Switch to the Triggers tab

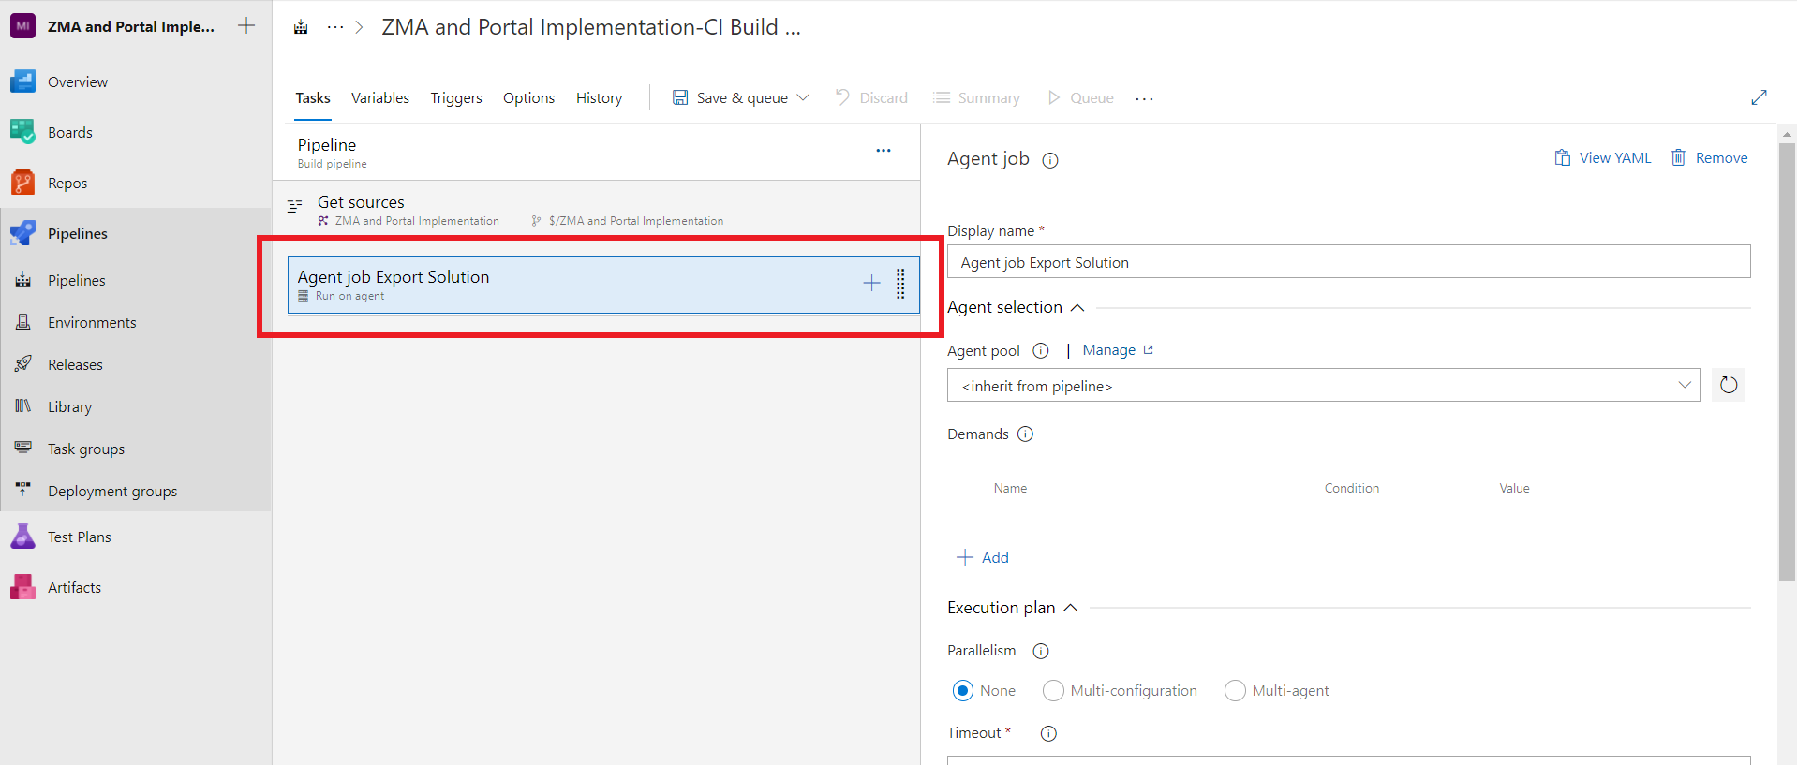tap(456, 98)
